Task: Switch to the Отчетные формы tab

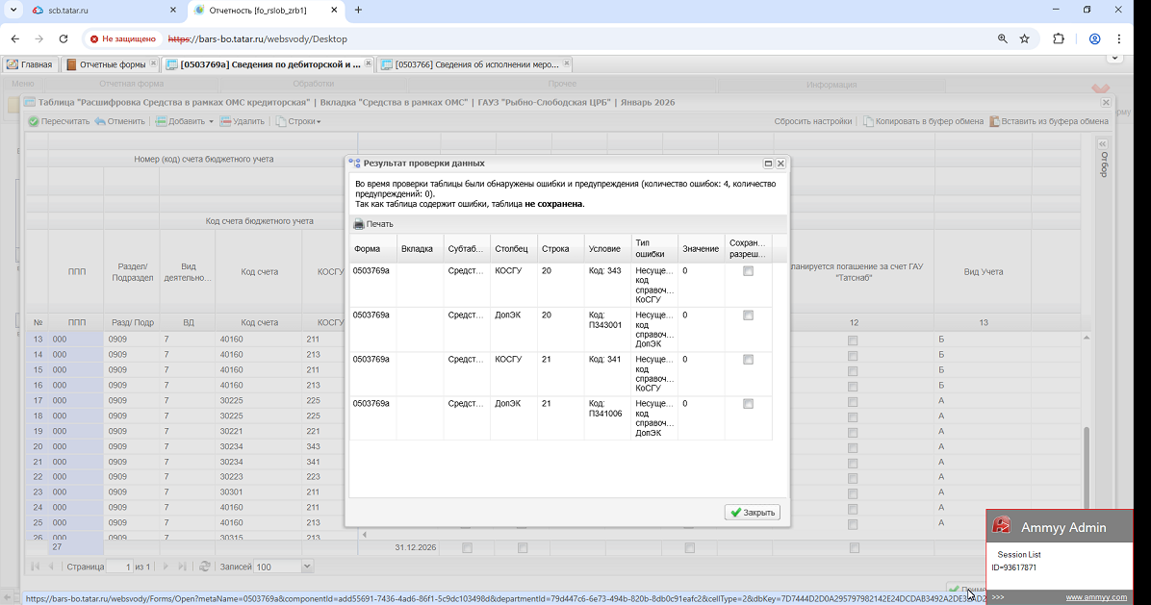Action: click(110, 64)
